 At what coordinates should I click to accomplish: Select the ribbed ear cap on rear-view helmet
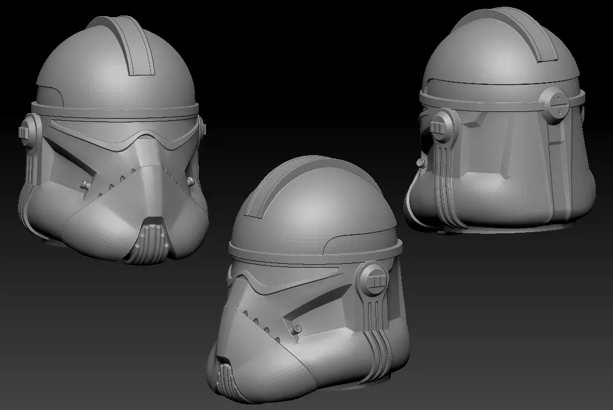pos(445,126)
